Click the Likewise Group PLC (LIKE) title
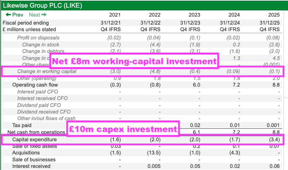The width and height of the screenshot is (288, 170). (43, 6)
